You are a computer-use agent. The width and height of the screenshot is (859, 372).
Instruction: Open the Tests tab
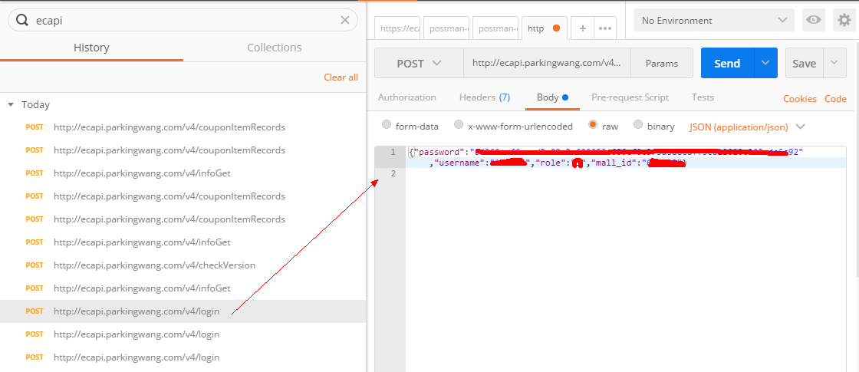pos(703,97)
